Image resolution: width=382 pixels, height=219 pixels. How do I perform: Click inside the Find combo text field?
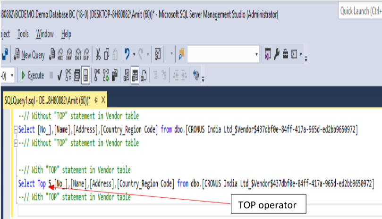coord(221,54)
